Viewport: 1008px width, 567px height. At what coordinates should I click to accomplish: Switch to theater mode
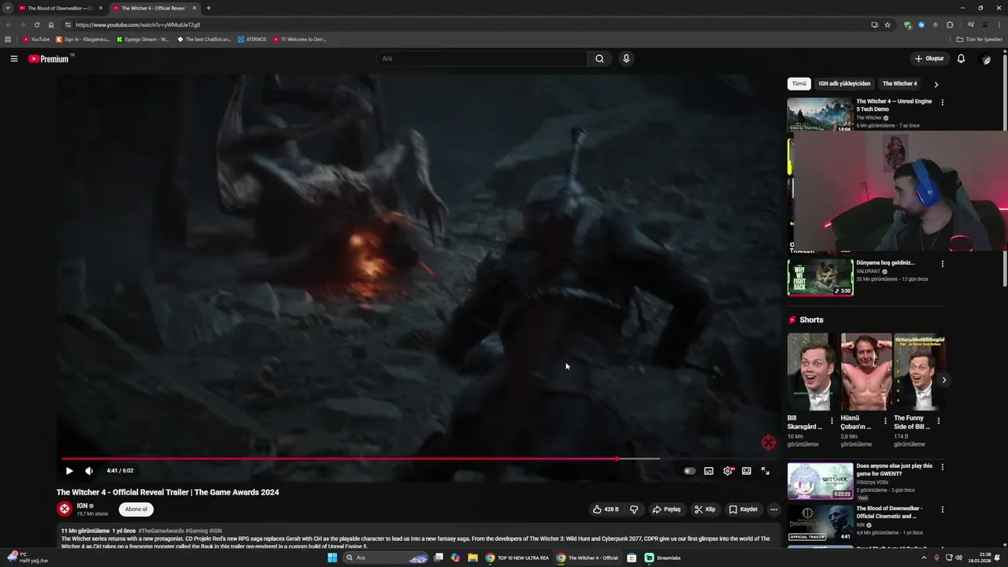[747, 471]
